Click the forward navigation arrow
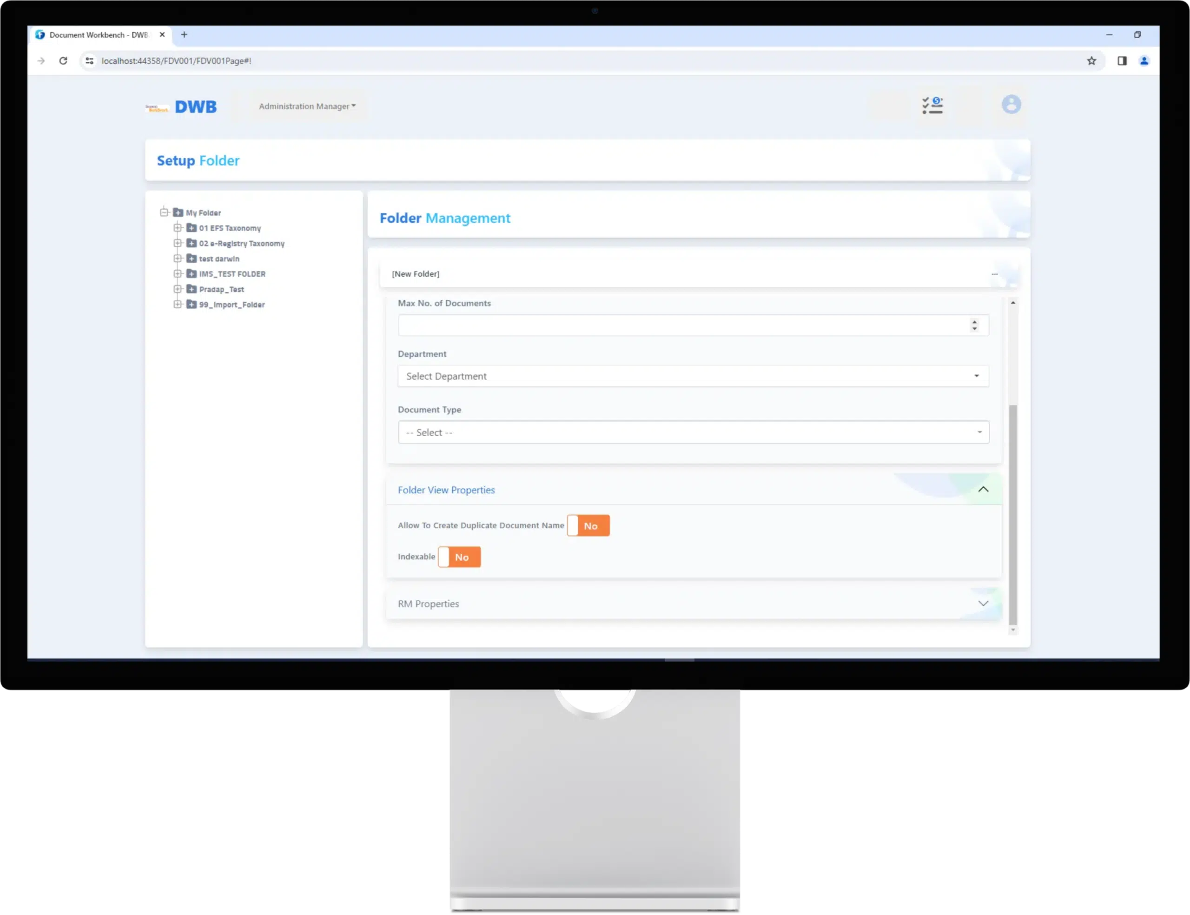1190x915 pixels. 41,61
